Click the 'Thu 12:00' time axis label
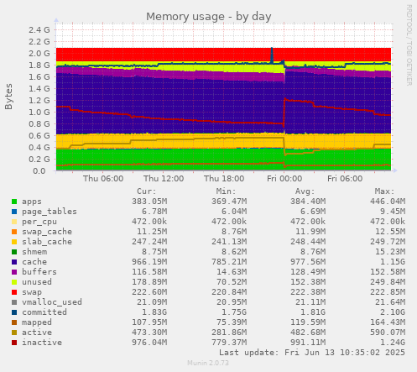 click(x=164, y=179)
